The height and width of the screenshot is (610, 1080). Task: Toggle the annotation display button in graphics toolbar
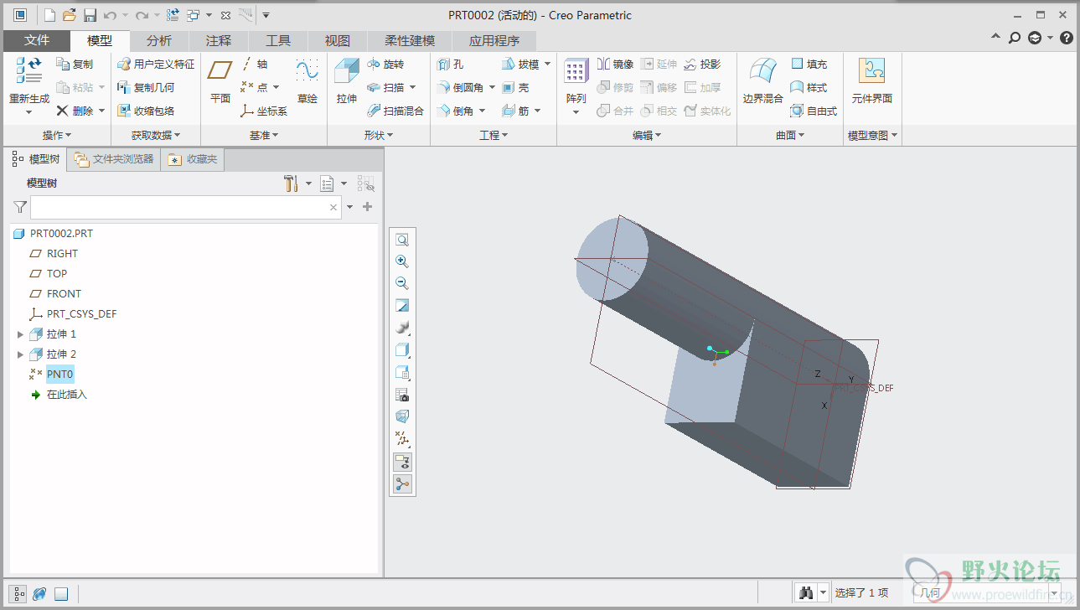[x=402, y=462]
